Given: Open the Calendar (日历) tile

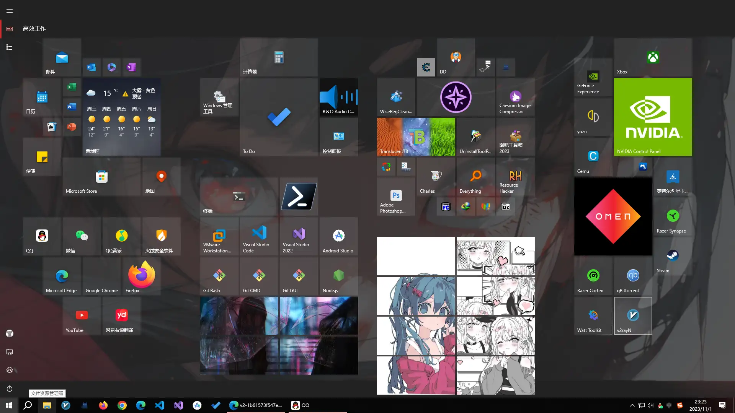Looking at the screenshot, I should (42, 97).
